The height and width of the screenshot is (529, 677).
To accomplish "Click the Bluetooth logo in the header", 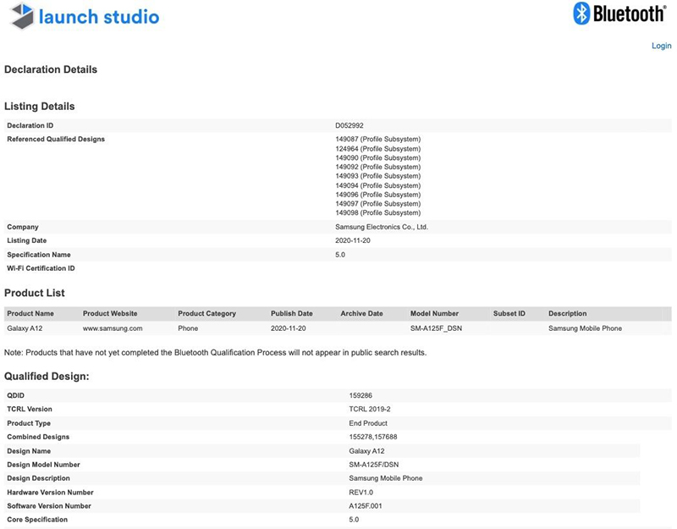I will (x=619, y=14).
